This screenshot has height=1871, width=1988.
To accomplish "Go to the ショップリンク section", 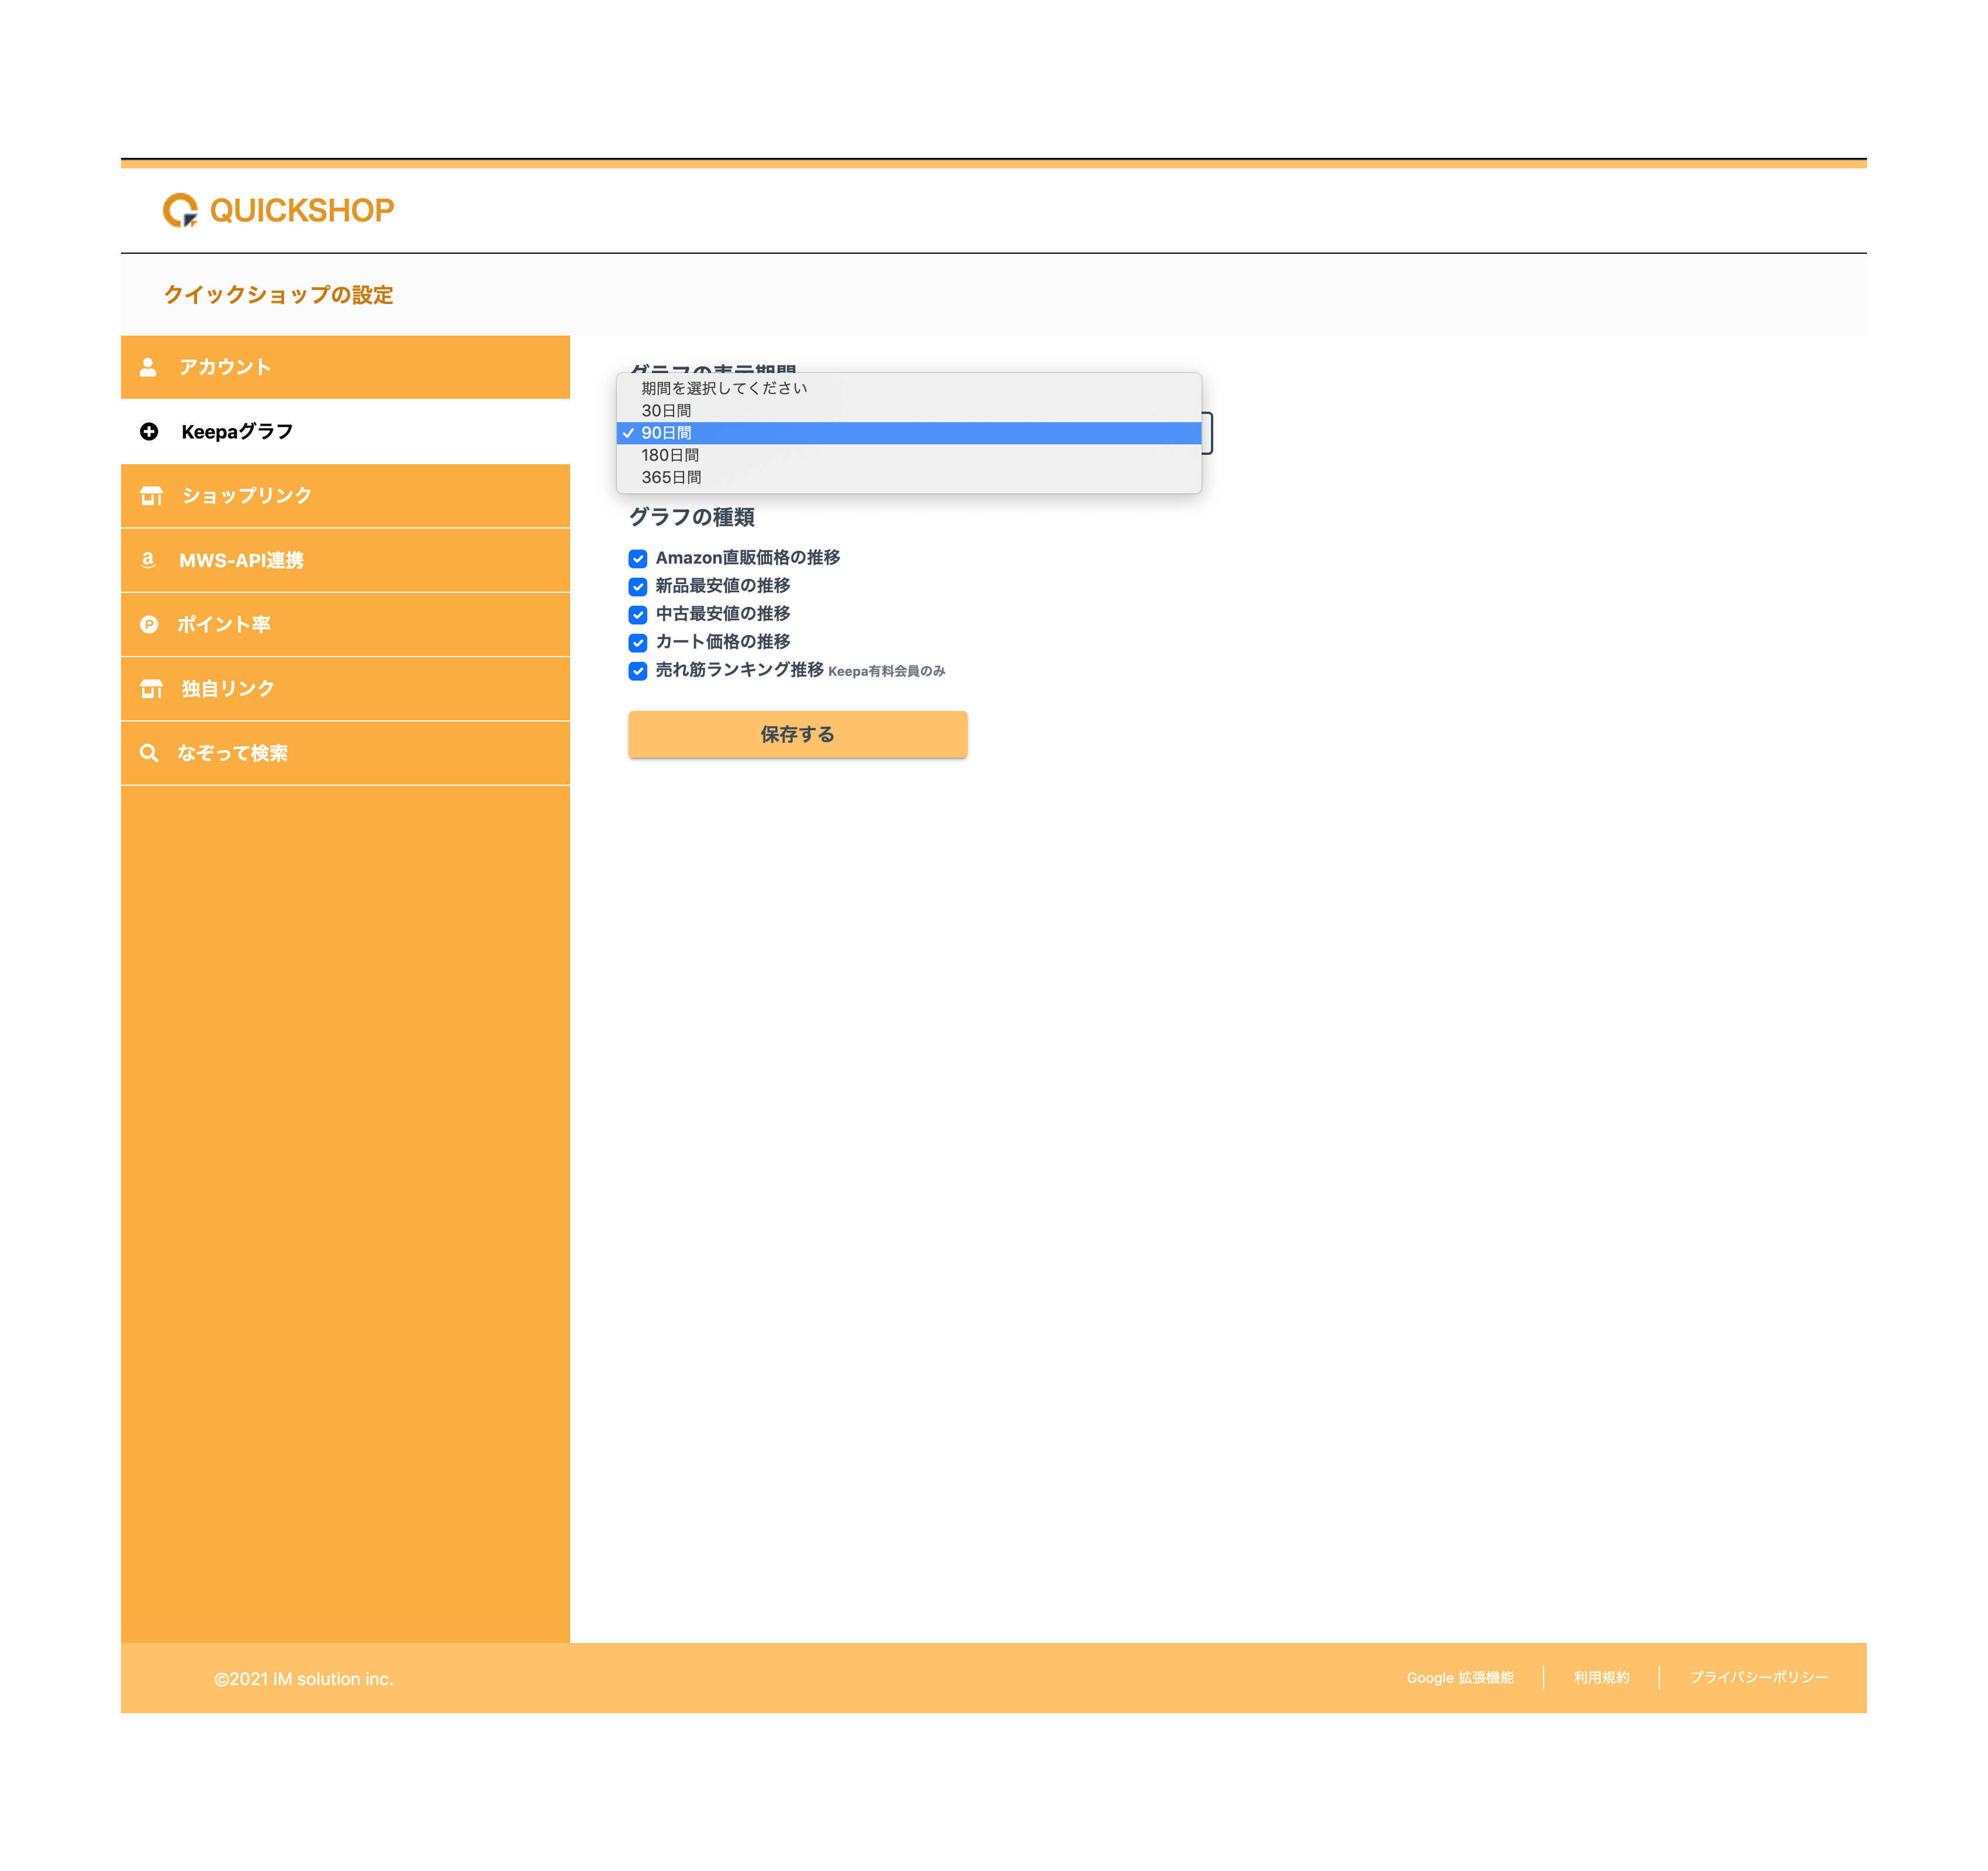I will coord(345,496).
